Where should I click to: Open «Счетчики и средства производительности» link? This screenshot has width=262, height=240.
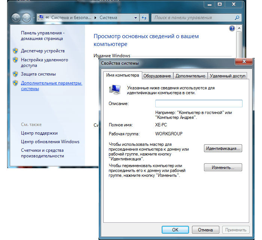42,153
